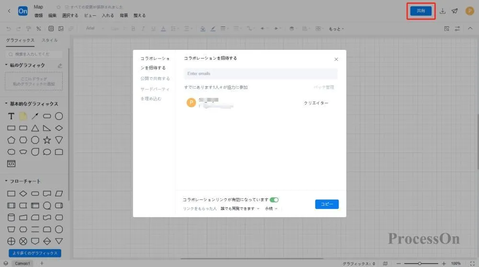Click the Enter emails input field
Screen dimensions: 479x267
[x=261, y=74]
